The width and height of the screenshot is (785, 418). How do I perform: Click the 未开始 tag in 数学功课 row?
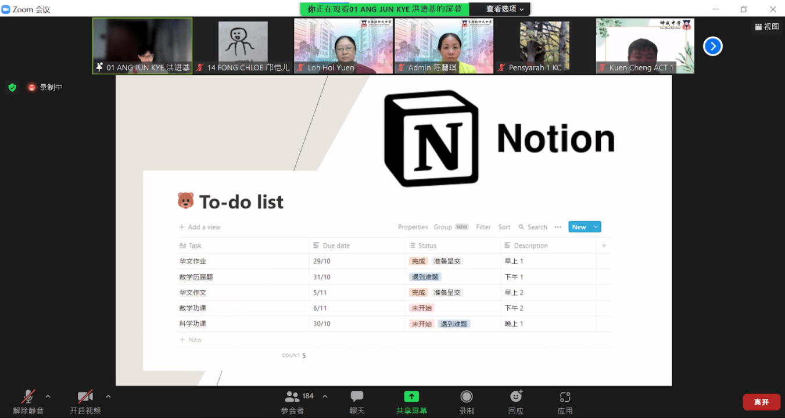point(422,308)
